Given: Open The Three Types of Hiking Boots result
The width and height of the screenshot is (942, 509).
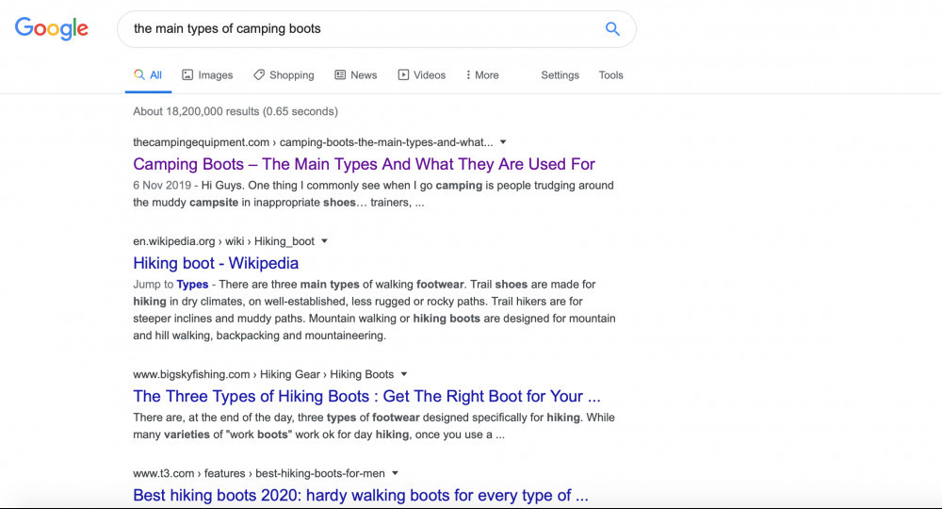Looking at the screenshot, I should click(366, 396).
